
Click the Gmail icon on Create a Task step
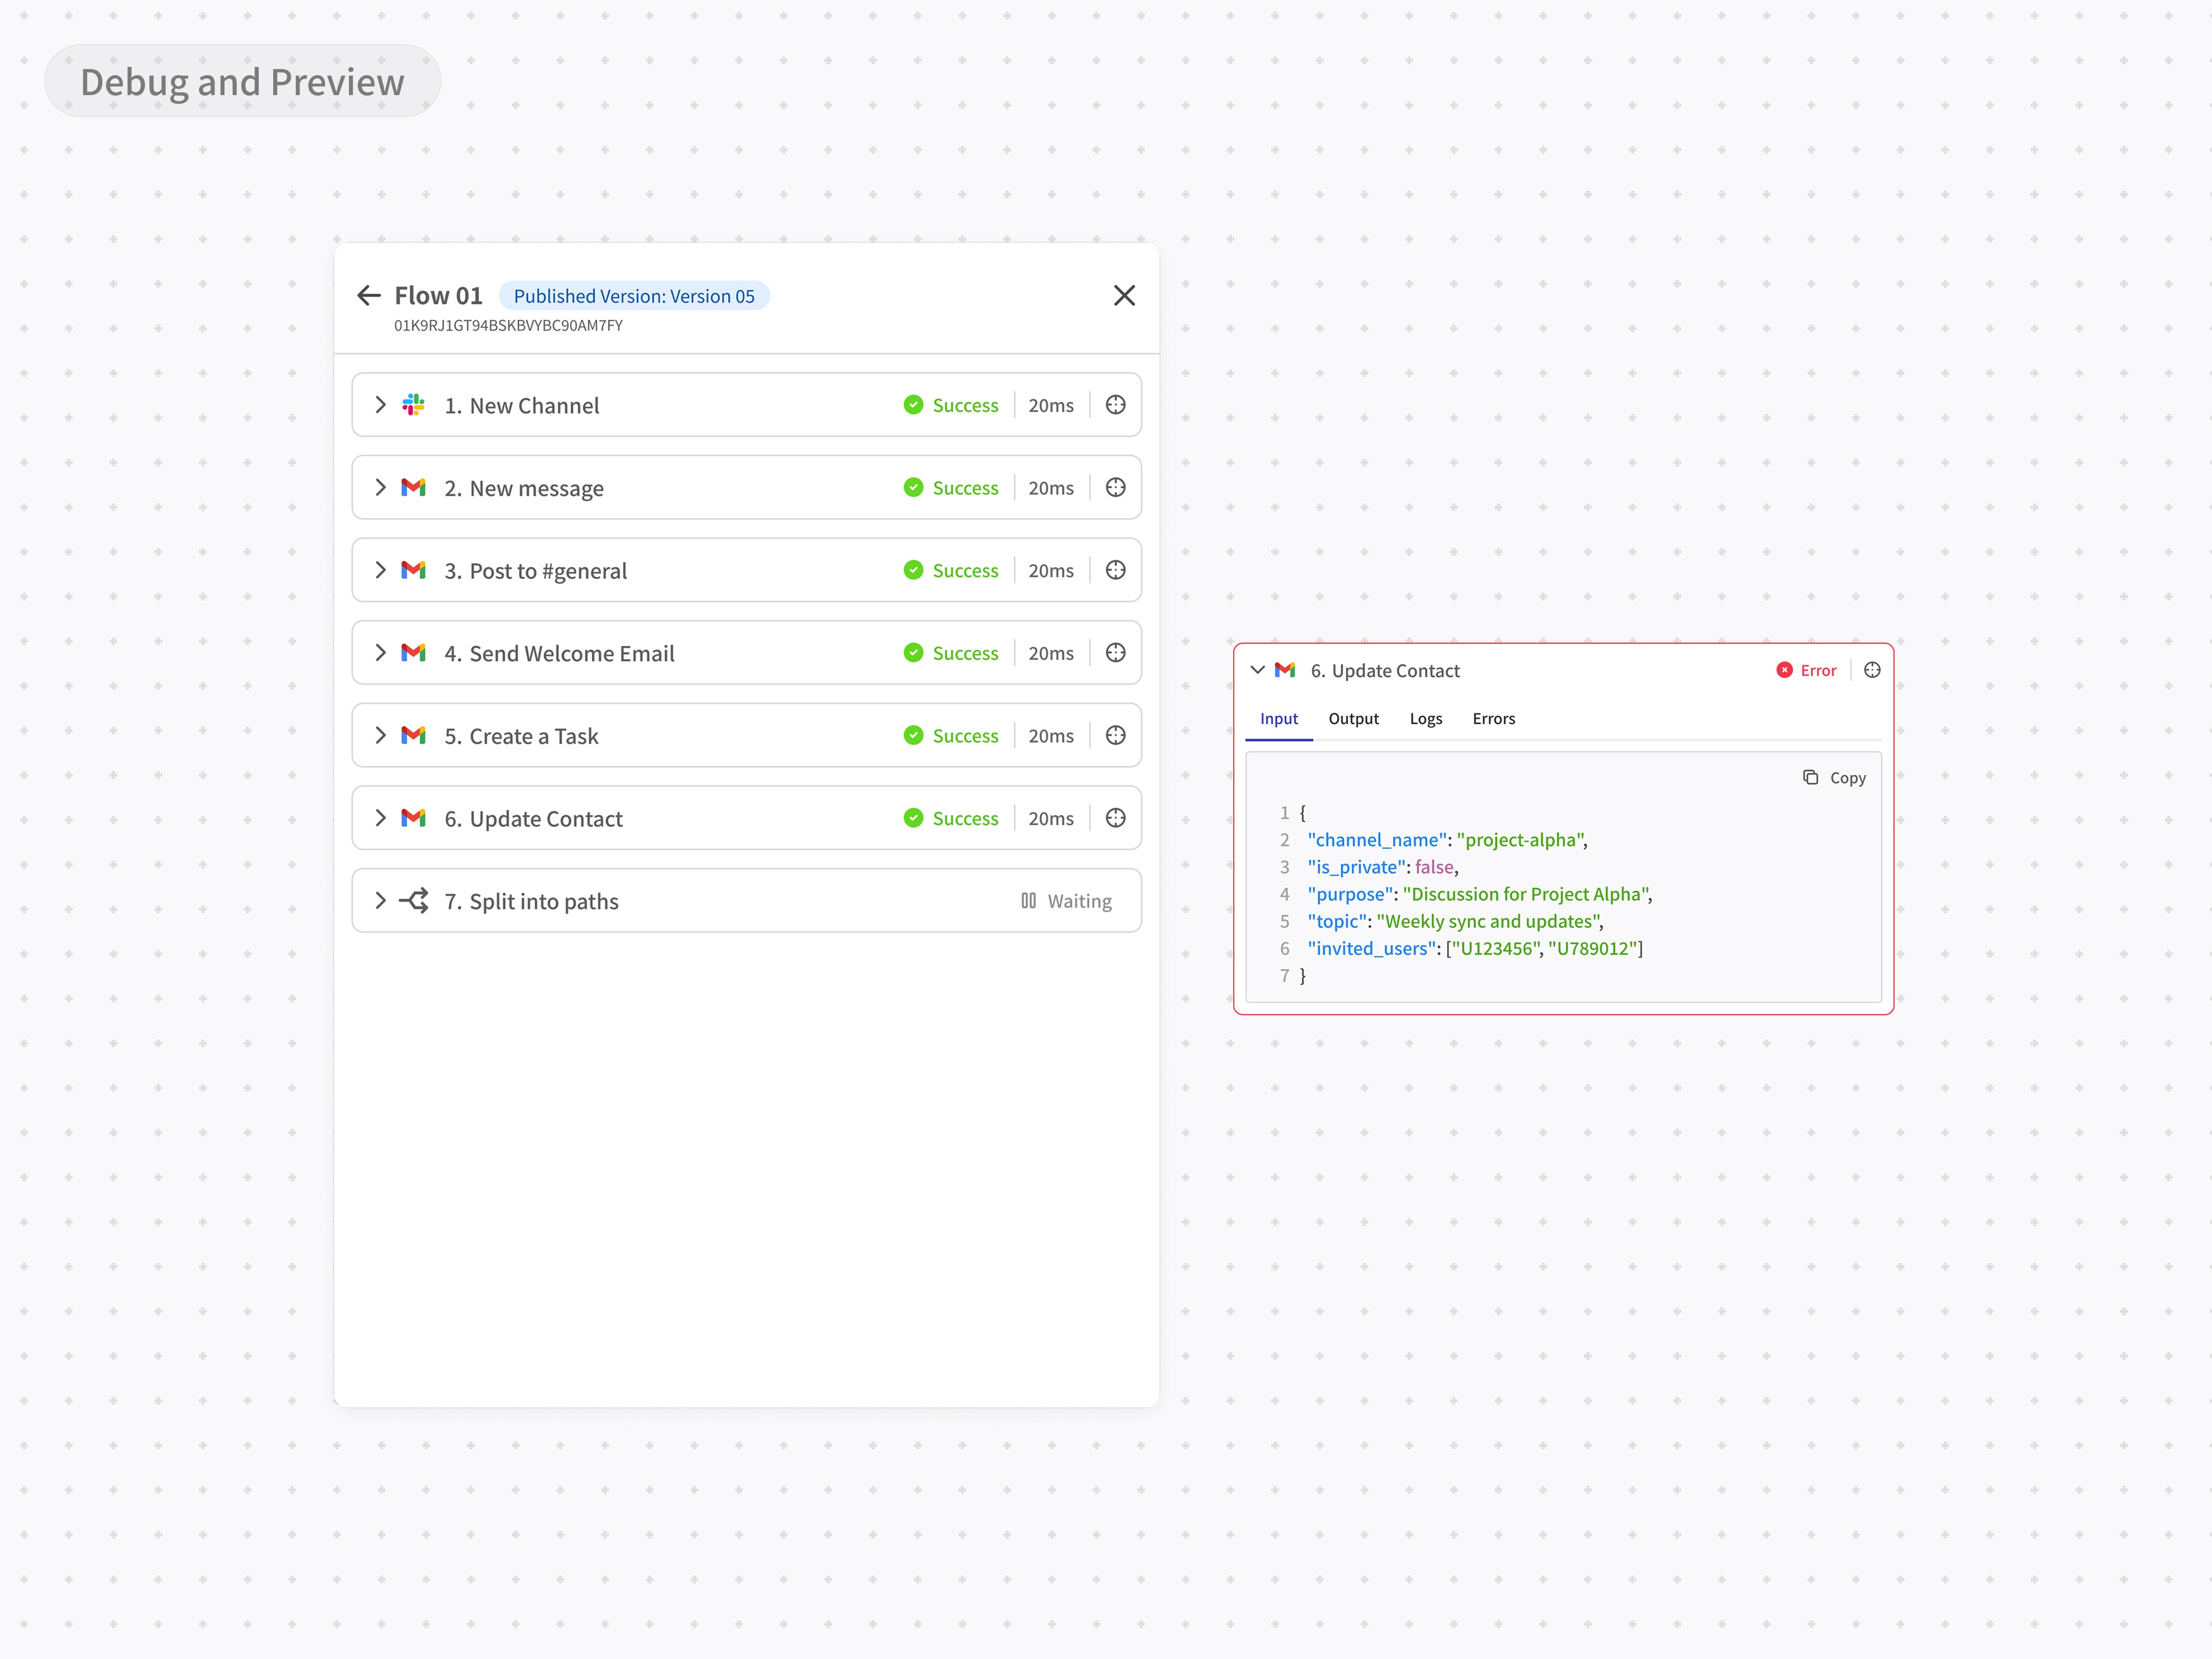tap(413, 735)
